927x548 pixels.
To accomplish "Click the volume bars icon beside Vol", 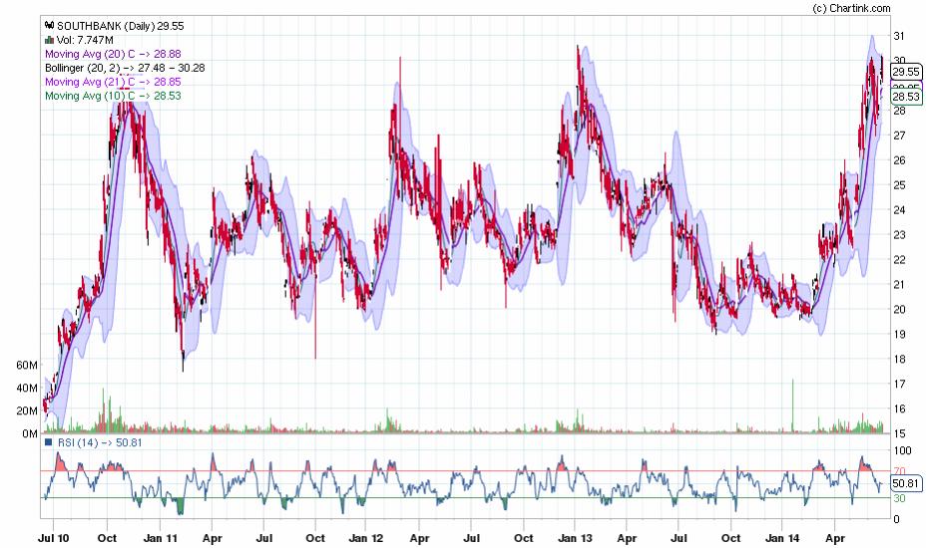I will pyautogui.click(x=50, y=40).
